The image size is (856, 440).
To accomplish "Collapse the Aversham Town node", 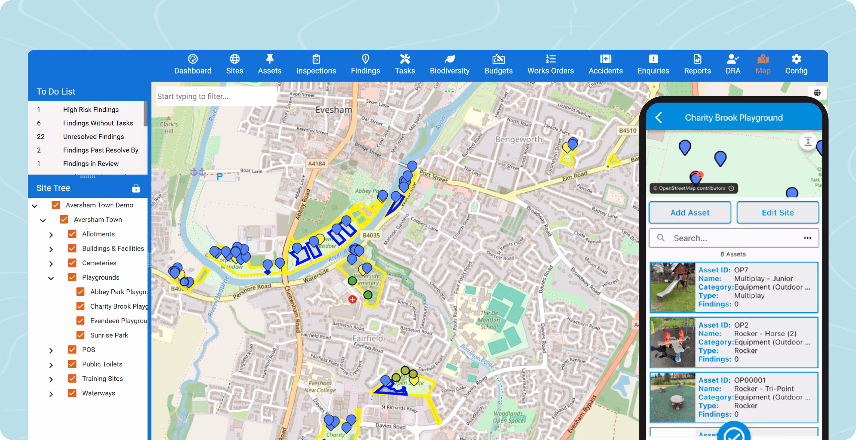I will (x=43, y=220).
